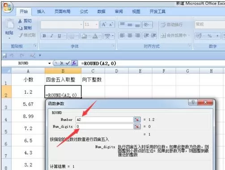Click the Num_digits argument field
This screenshot has height=170, width=225.
coord(104,126)
